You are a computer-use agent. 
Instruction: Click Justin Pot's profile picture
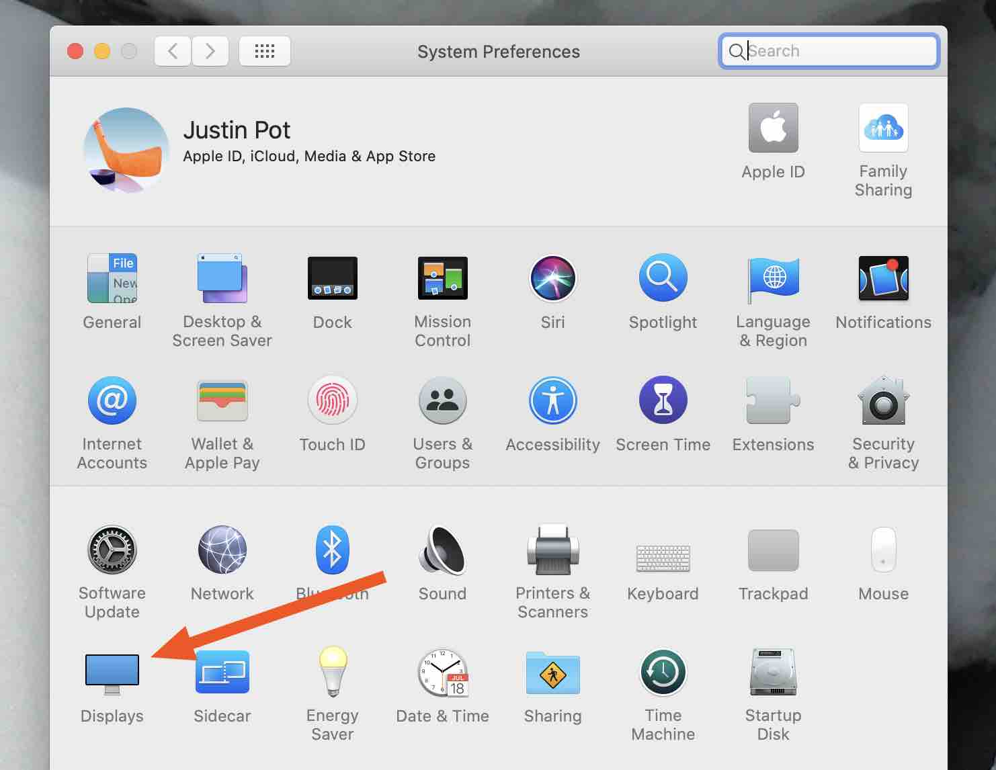coord(126,151)
